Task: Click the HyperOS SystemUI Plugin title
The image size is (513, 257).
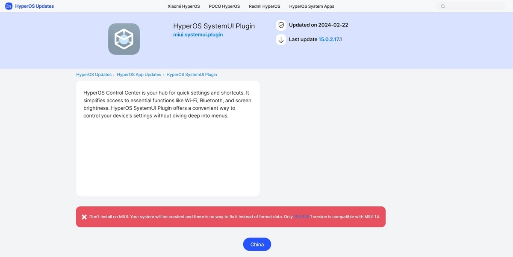Action: click(214, 26)
